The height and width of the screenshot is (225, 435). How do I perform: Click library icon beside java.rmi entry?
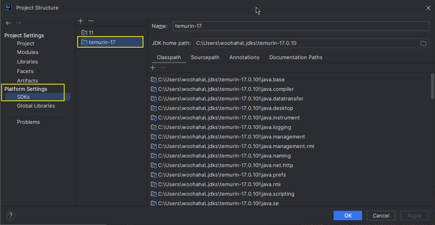pos(154,184)
